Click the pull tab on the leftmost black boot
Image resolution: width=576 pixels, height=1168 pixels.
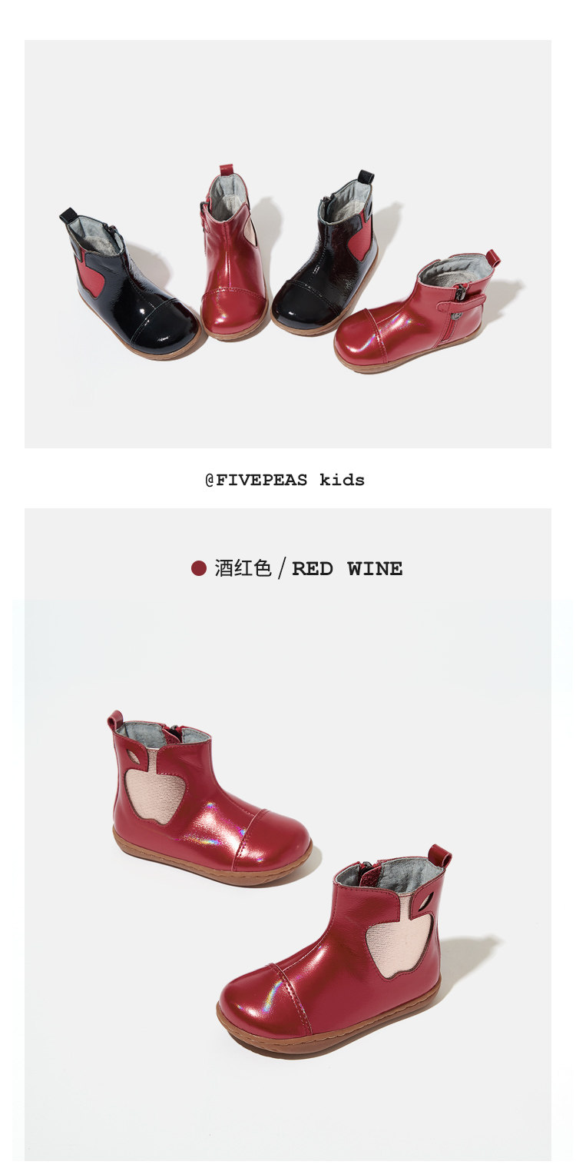coord(68,215)
